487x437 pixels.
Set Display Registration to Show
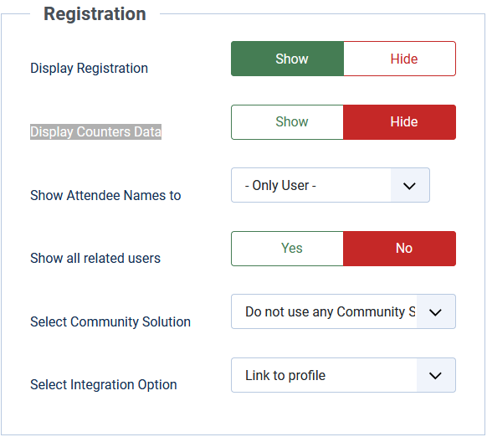tap(287, 59)
